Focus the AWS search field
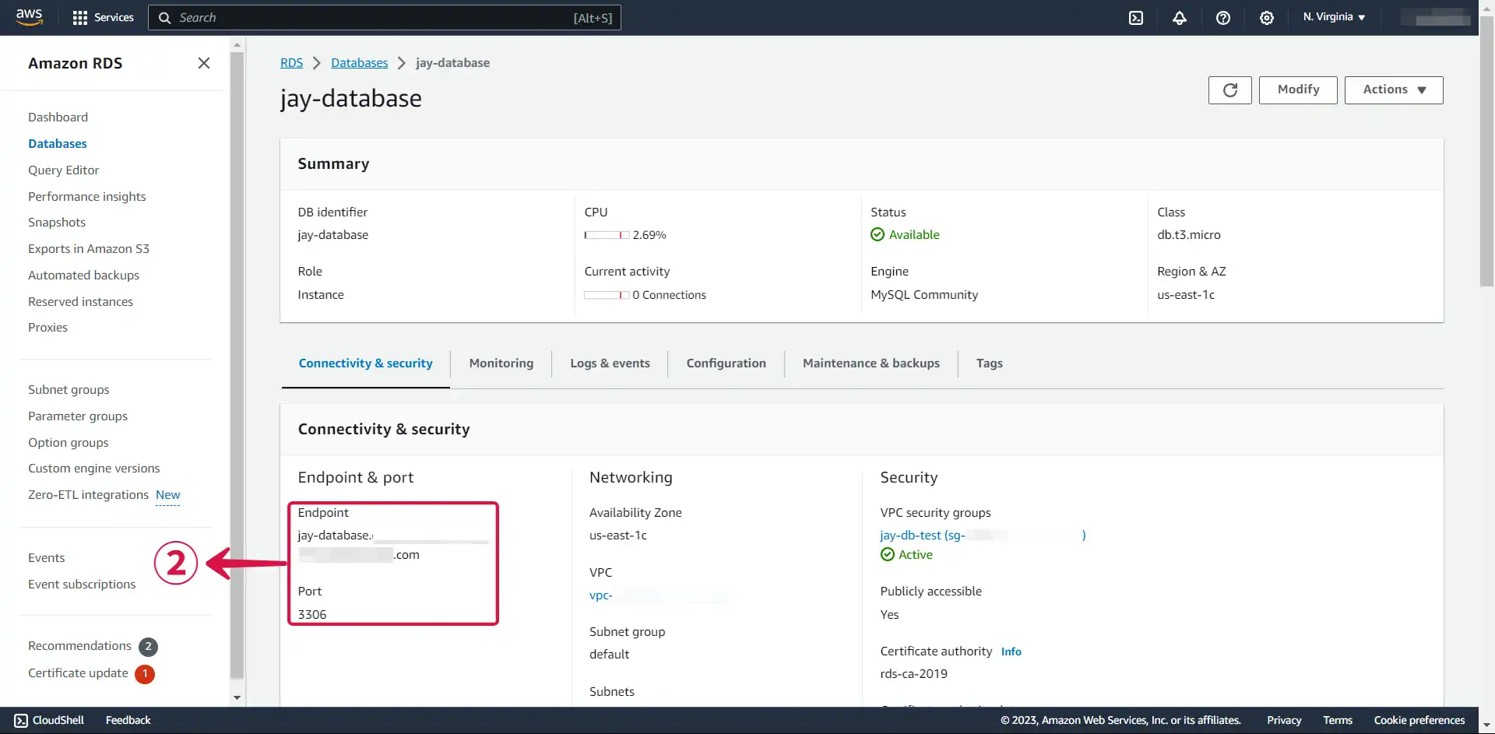This screenshot has height=734, width=1495. (x=385, y=17)
